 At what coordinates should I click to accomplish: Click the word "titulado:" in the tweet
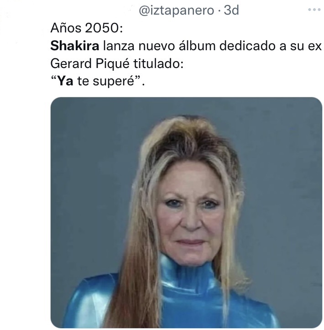pos(158,63)
